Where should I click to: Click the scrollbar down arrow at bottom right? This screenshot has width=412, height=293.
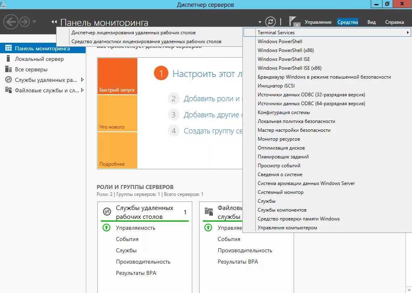pyautogui.click(x=409, y=290)
